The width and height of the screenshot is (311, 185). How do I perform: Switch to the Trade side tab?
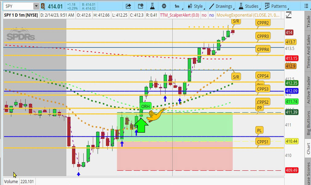[308, 21]
